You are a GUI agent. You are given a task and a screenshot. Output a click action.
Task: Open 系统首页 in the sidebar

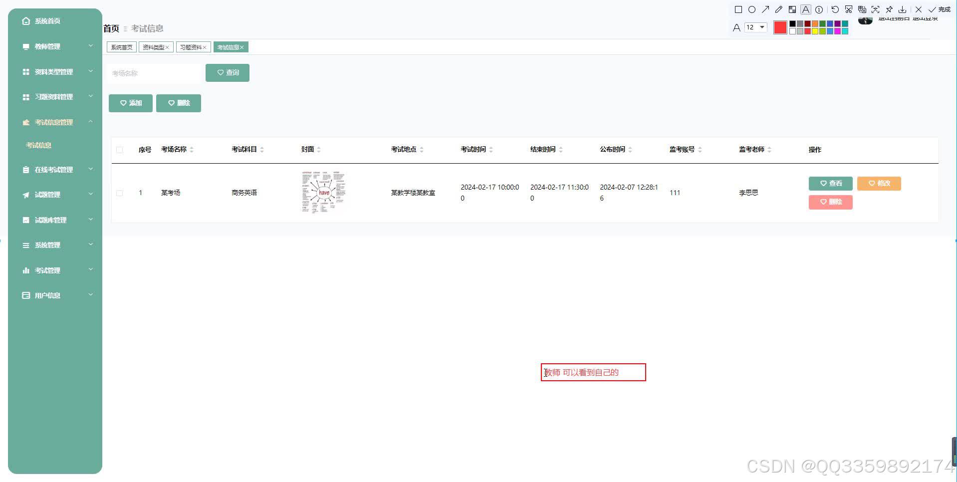[47, 21]
